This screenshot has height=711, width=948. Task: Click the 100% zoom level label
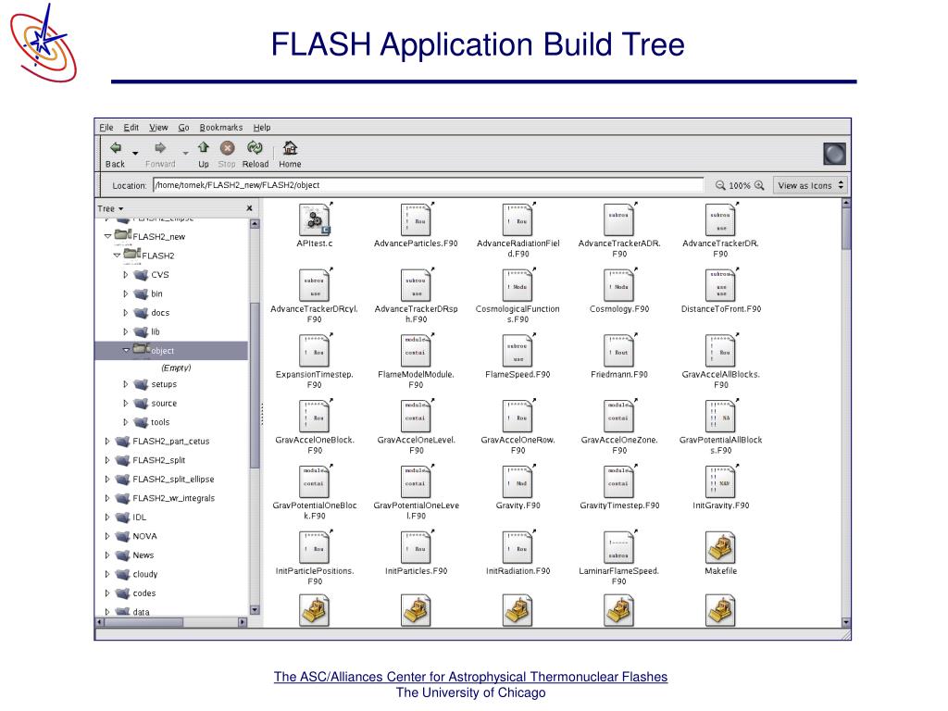tap(740, 185)
